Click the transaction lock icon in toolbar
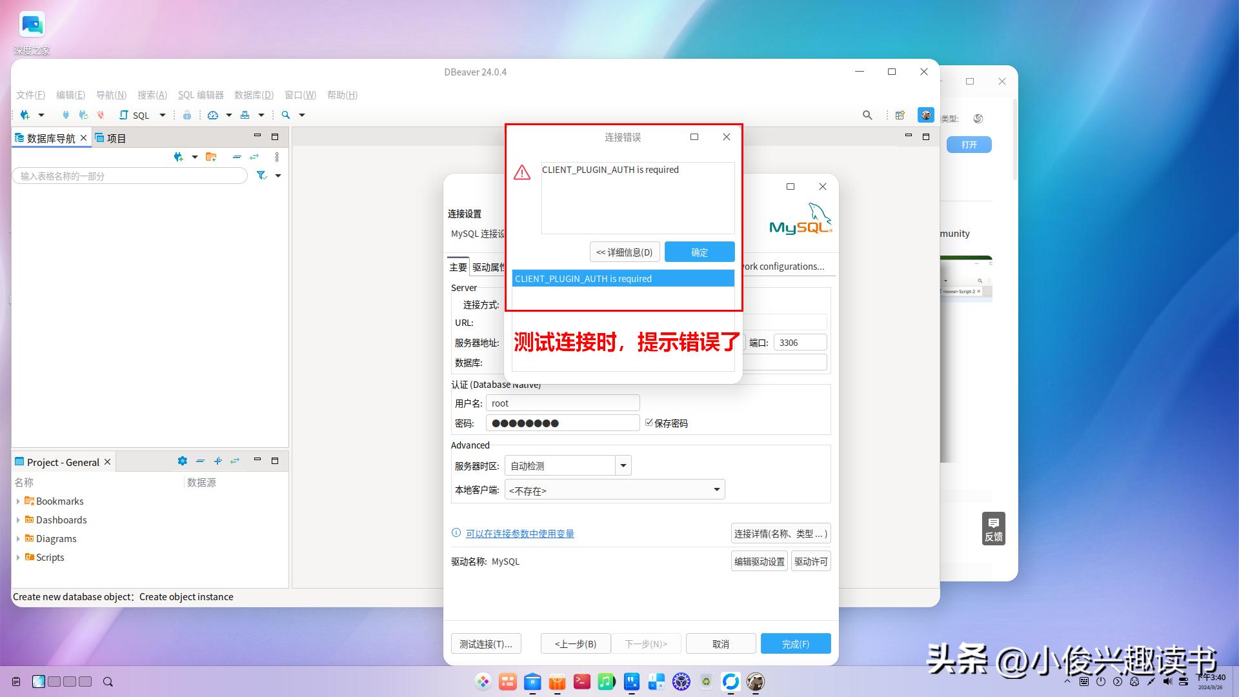This screenshot has height=697, width=1239. (186, 115)
